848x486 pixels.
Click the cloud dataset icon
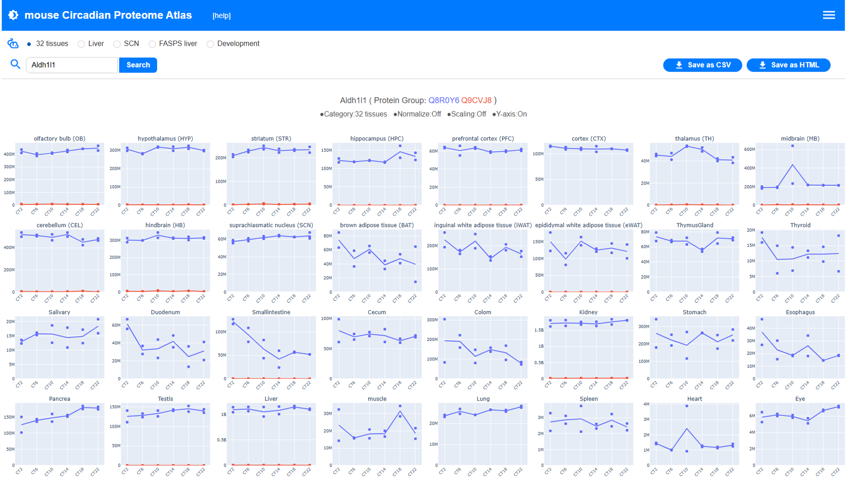tap(13, 44)
